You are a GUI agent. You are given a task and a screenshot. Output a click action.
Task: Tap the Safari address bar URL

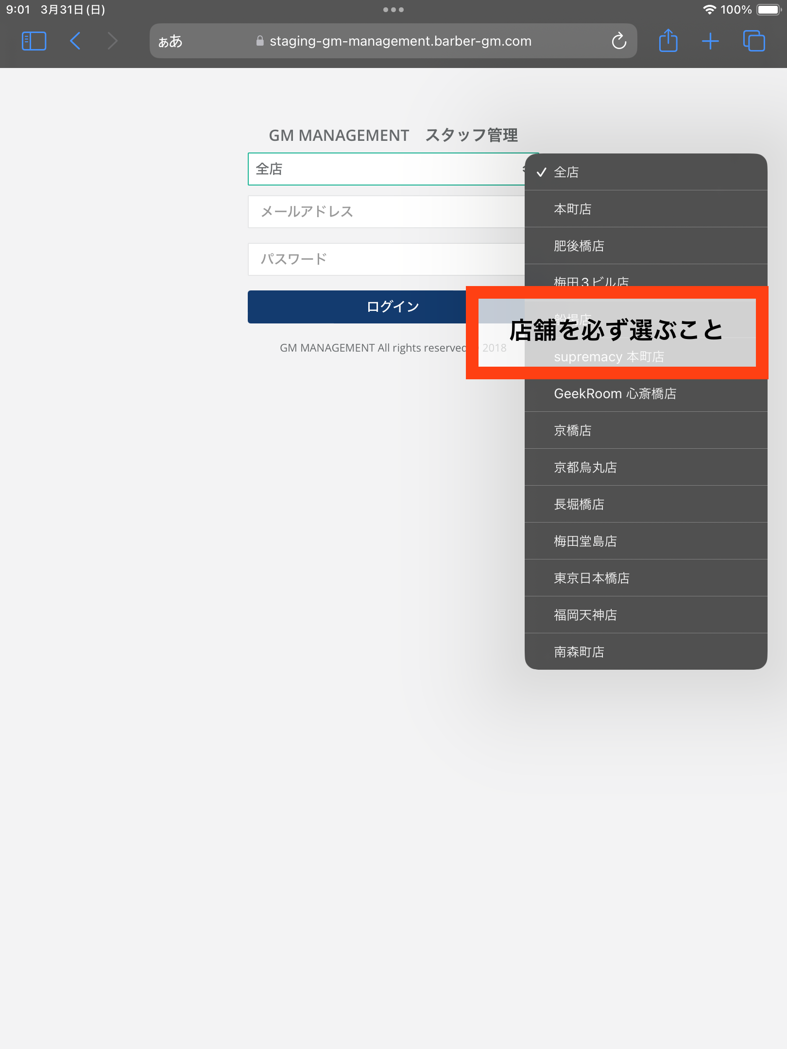(x=400, y=41)
